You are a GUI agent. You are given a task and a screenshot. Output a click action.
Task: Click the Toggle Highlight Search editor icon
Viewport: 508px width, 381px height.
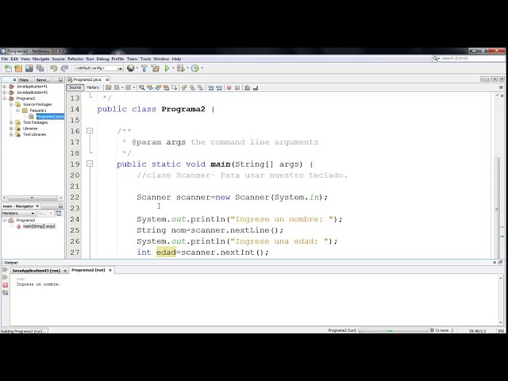(166, 88)
